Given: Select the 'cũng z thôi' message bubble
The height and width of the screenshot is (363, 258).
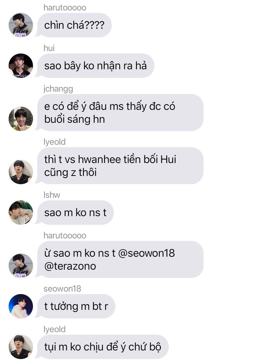Looking at the screenshot, I should (x=120, y=166).
